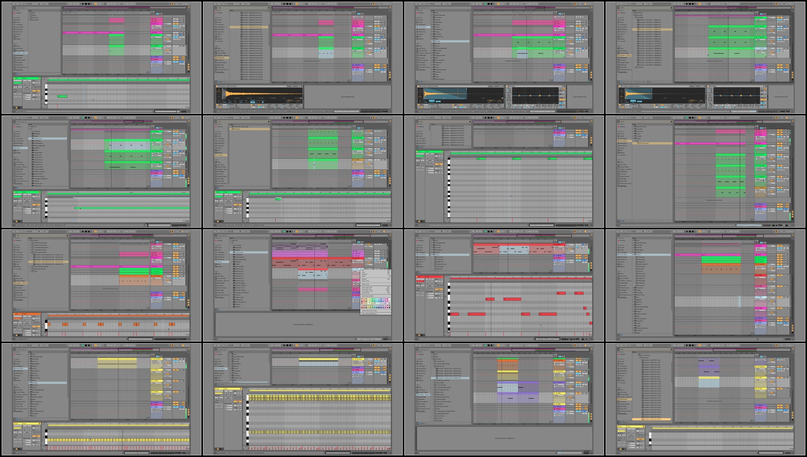Pick the white swatch in the track color palette
This screenshot has height=457, width=807.
pyautogui.click(x=389, y=299)
